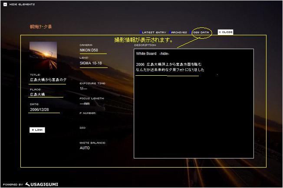This screenshot has width=283, height=188.
Task: Click the place value 広島大橋
Action: pos(37,94)
